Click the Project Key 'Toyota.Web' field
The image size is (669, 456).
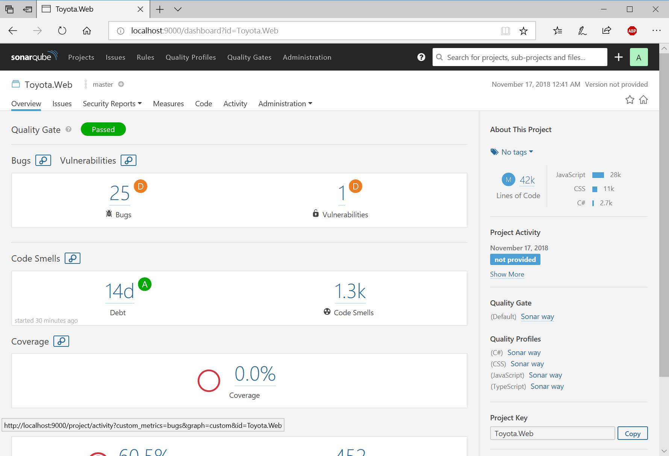pyautogui.click(x=552, y=433)
